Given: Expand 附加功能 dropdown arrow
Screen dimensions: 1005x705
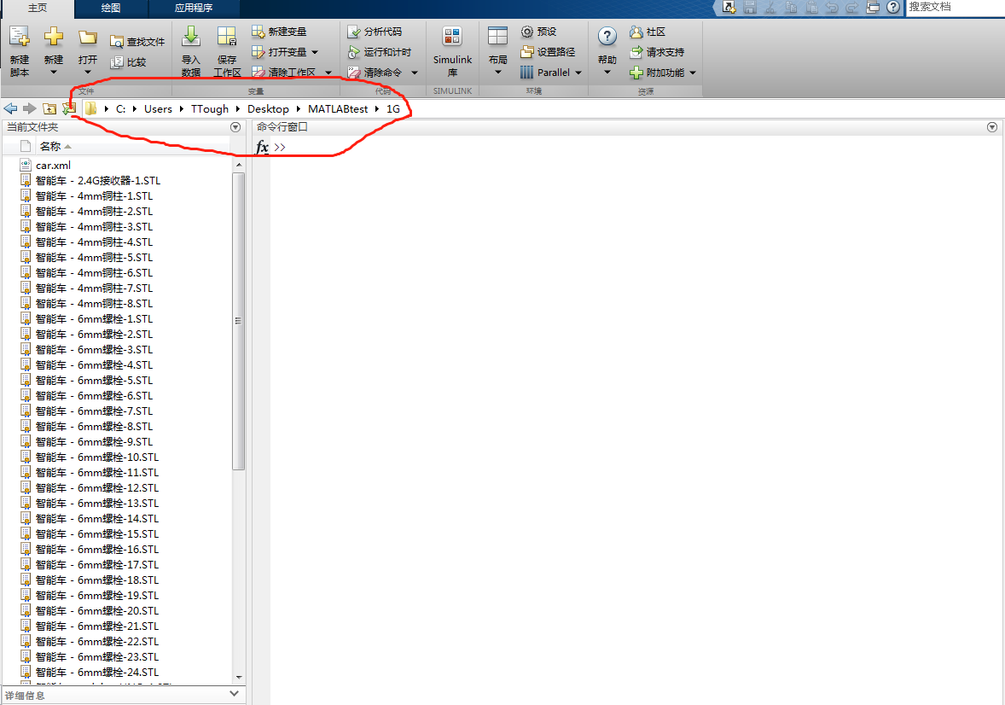Looking at the screenshot, I should point(693,73).
